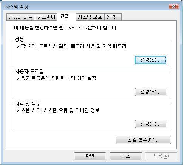Click the 시작 및 복구 group heading
Viewport: 183px width, 165px height.
tap(28, 103)
